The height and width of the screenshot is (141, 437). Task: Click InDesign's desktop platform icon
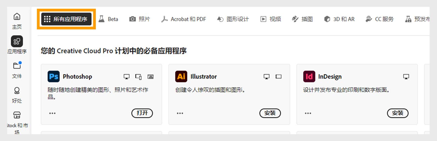tap(406, 77)
